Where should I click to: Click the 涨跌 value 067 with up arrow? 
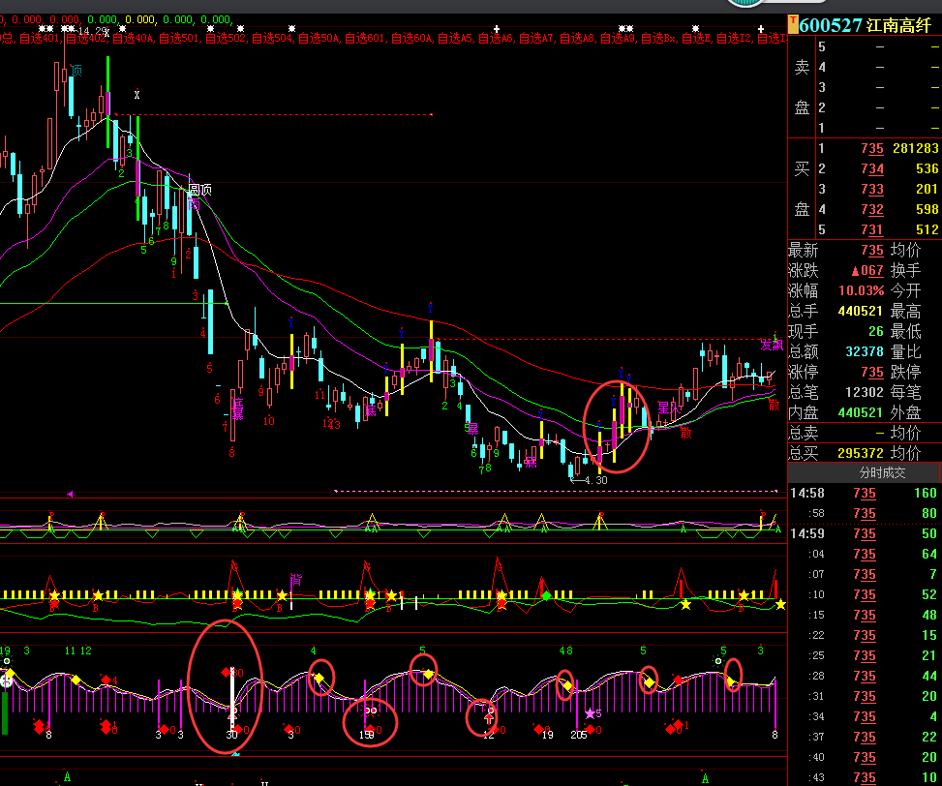(866, 270)
